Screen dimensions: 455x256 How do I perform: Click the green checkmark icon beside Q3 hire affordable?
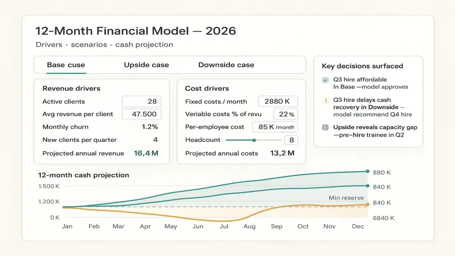(x=325, y=80)
